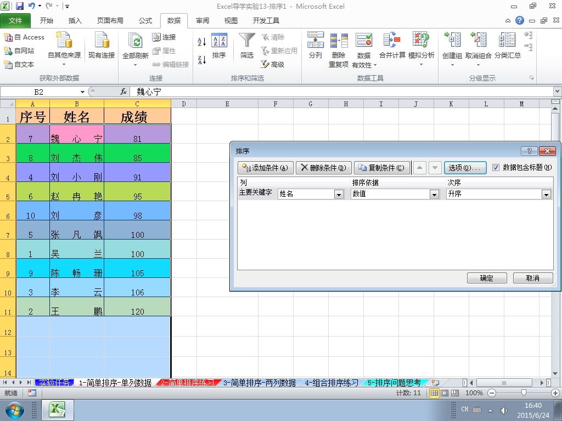Viewport: 562px width, 421px height.
Task: Click the Undo icon in title bar
Action: [32, 6]
